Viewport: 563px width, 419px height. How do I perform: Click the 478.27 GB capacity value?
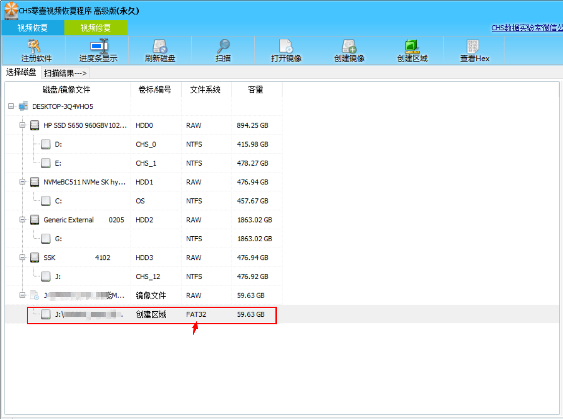coord(252,163)
